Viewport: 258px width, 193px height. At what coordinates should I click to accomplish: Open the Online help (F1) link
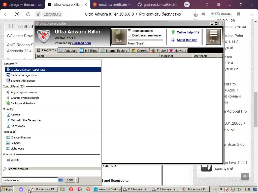click(x=188, y=32)
